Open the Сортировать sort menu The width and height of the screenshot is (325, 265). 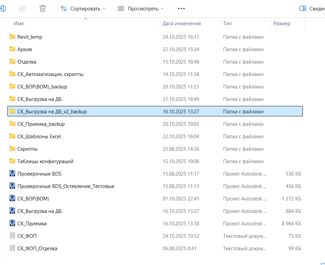pyautogui.click(x=83, y=8)
